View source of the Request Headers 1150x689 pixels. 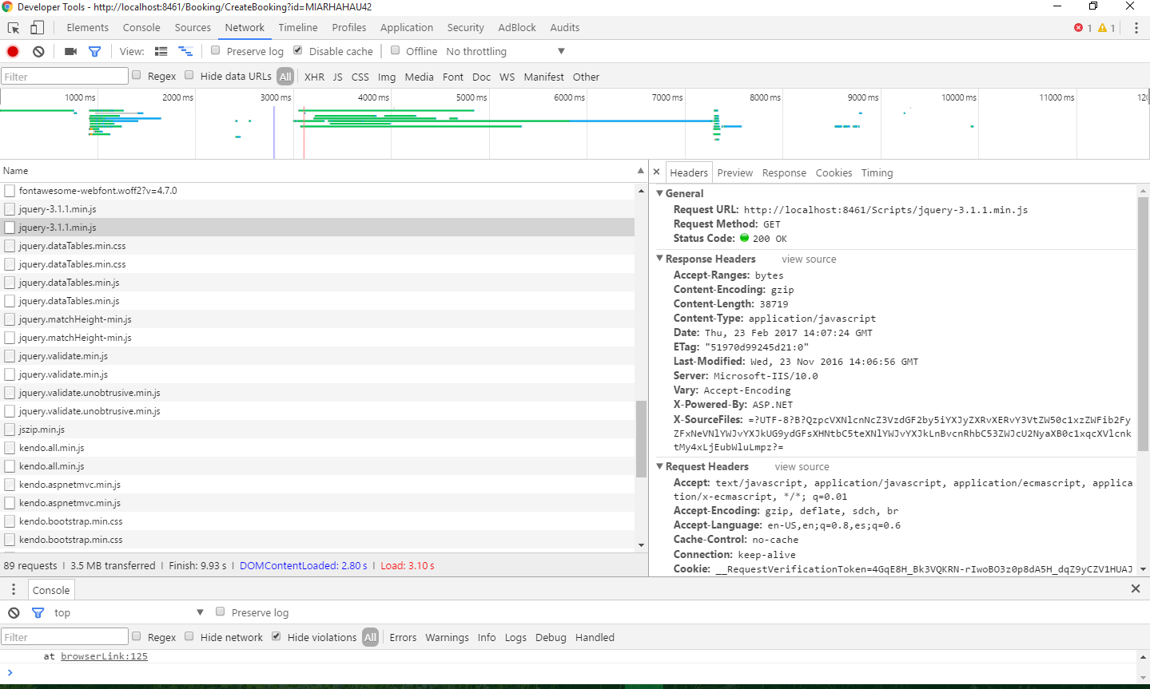802,467
